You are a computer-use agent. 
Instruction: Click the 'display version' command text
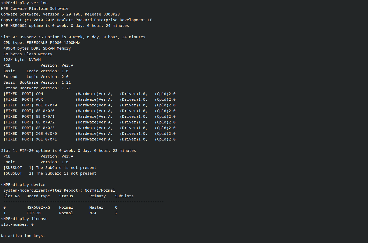30,3
